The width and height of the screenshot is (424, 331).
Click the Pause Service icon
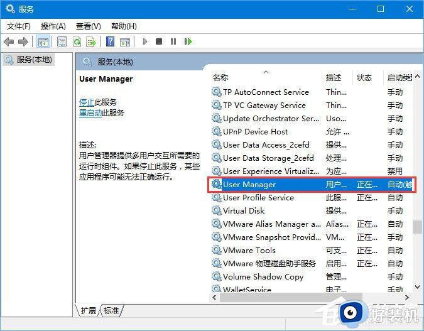click(x=173, y=41)
